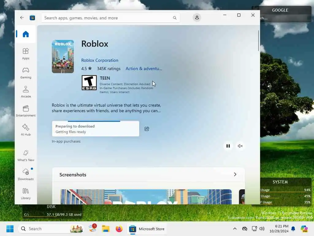Click the 45% usage row in SYSTEM widget

(x=285, y=196)
